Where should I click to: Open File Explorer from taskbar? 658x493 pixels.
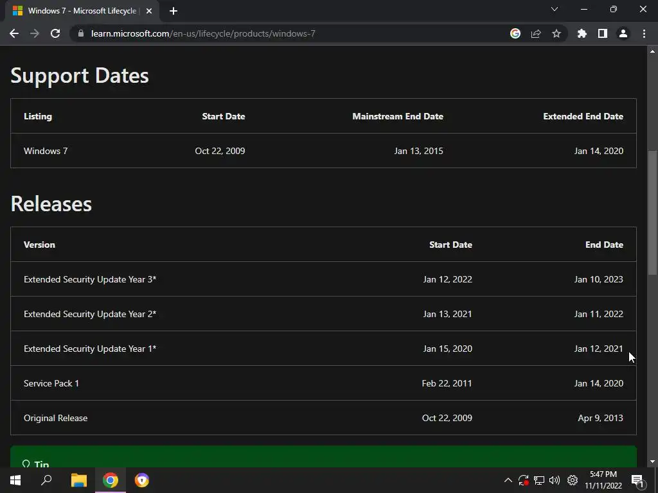coord(78,480)
